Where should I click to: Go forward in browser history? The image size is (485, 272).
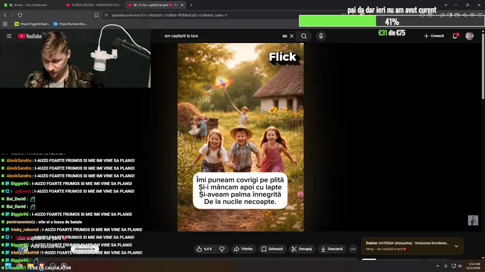pos(13,15)
